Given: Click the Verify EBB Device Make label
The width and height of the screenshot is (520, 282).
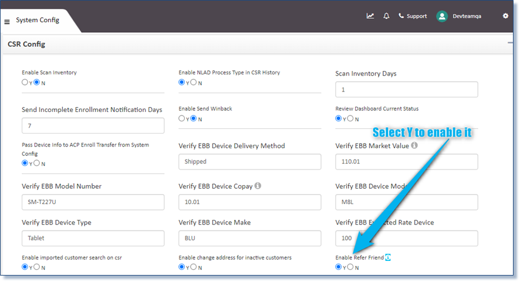Looking at the screenshot, I should (215, 222).
